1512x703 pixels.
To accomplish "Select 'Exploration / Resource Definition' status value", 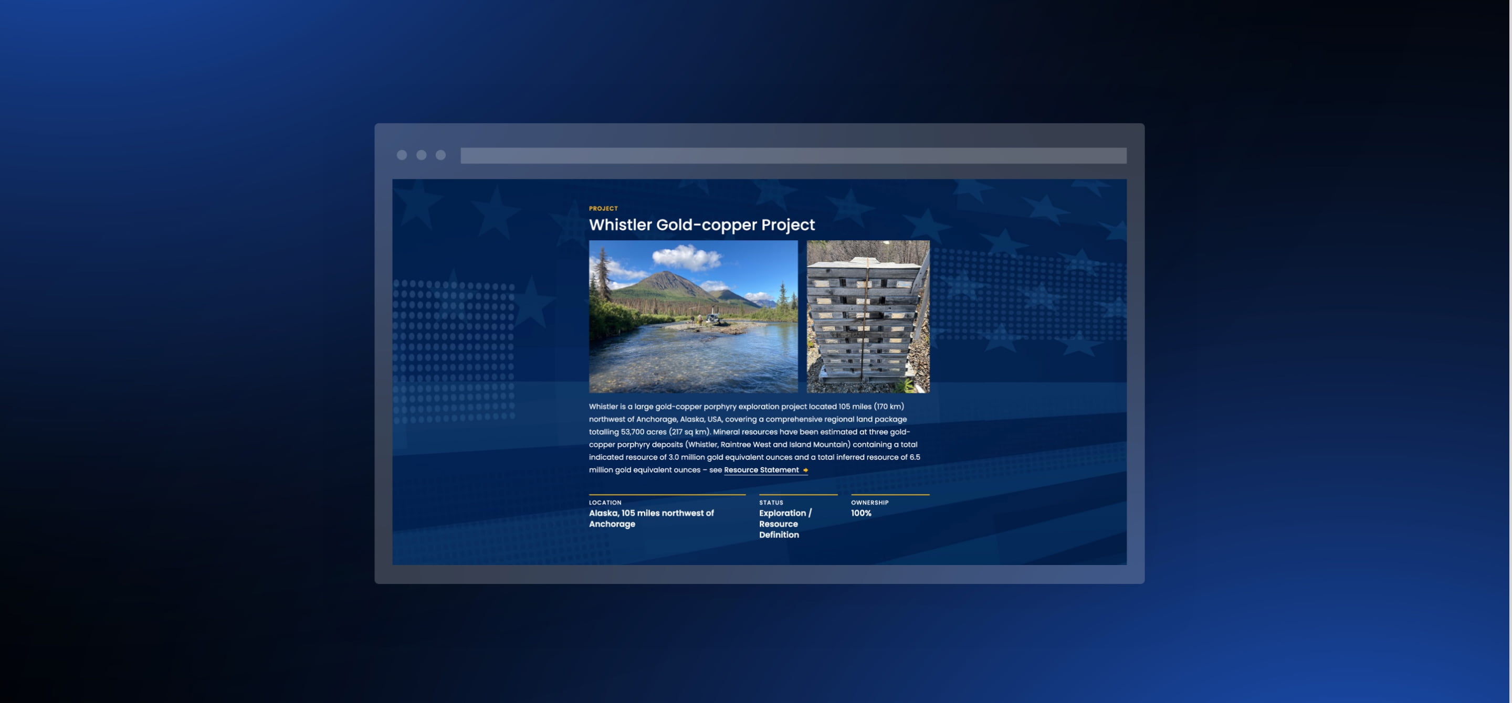I will [x=785, y=524].
